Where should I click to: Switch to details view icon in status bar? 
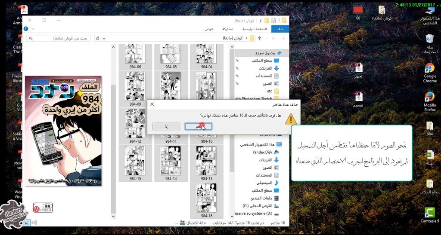(x=34, y=223)
